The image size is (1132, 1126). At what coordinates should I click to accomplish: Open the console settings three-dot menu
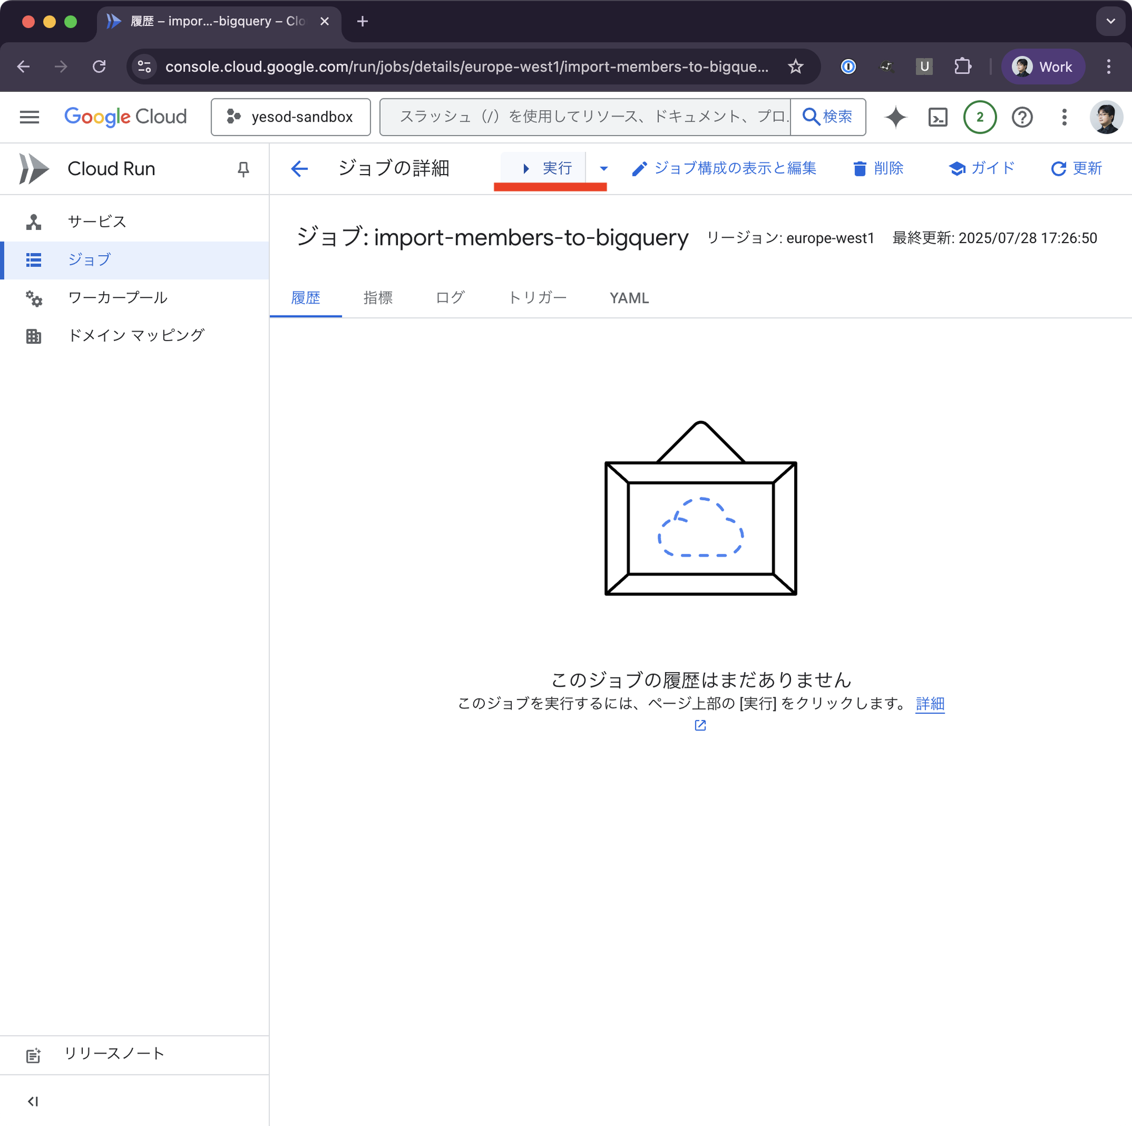[x=1064, y=117]
